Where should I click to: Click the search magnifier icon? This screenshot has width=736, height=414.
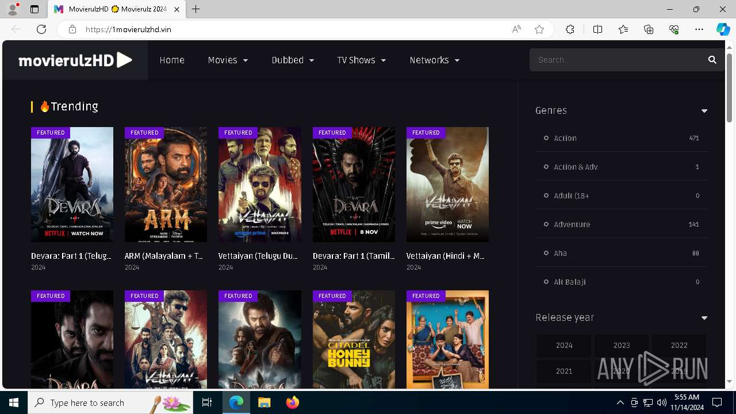click(x=712, y=60)
